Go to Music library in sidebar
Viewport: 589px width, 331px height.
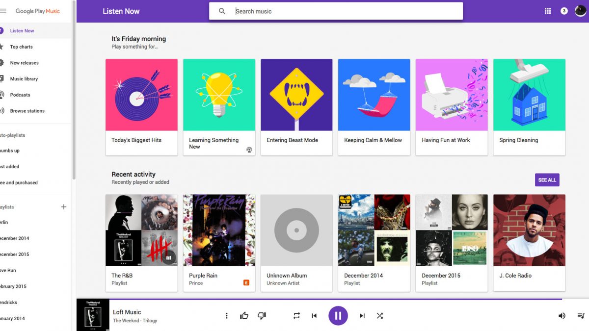tap(24, 79)
